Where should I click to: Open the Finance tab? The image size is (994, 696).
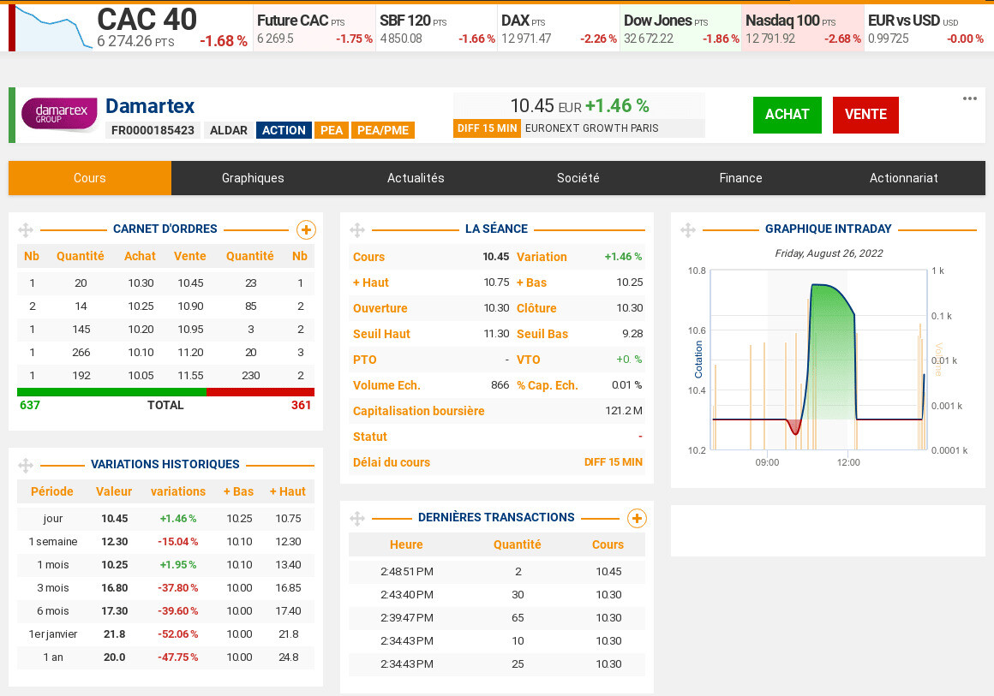[740, 178]
